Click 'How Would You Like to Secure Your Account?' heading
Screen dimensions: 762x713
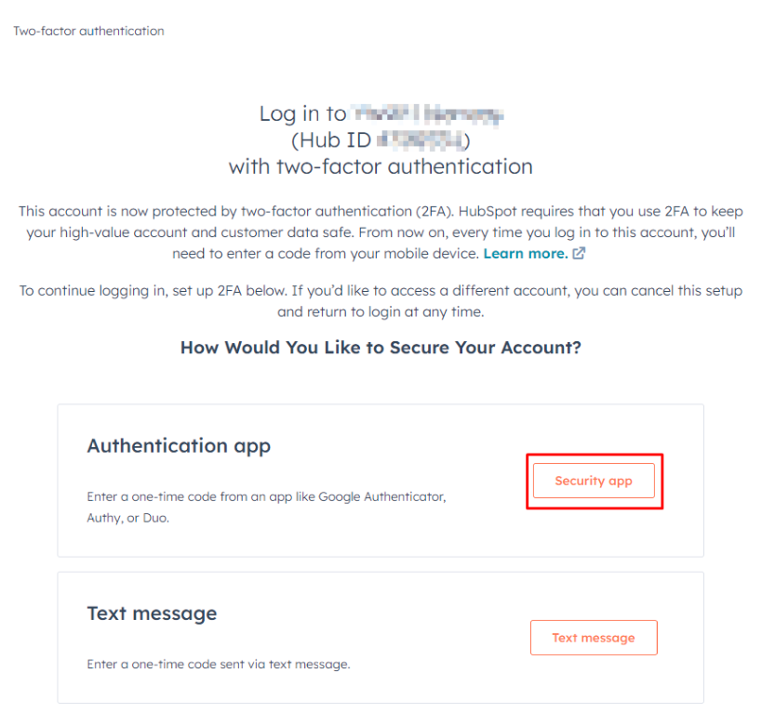tap(381, 348)
